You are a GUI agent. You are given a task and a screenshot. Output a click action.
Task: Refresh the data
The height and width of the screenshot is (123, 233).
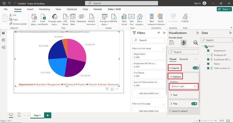[114, 18]
